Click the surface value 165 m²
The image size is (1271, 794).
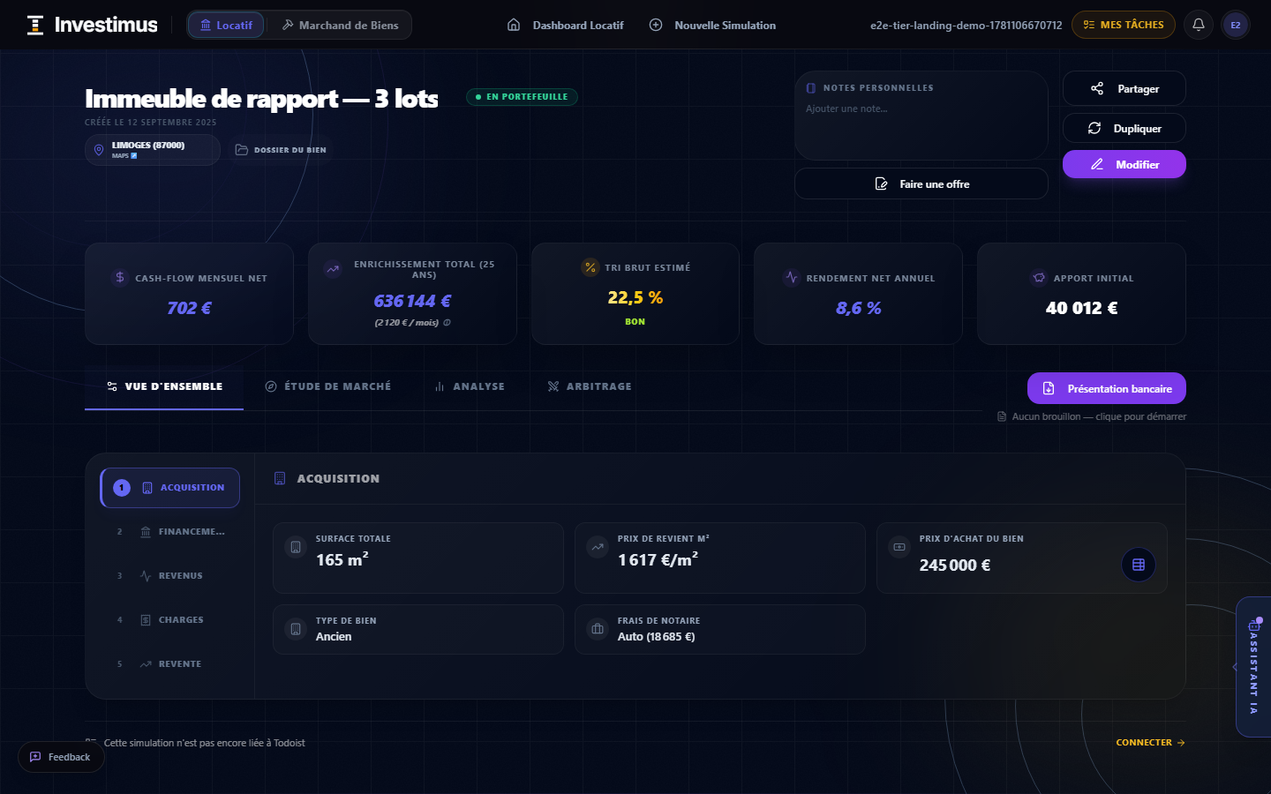click(x=342, y=559)
